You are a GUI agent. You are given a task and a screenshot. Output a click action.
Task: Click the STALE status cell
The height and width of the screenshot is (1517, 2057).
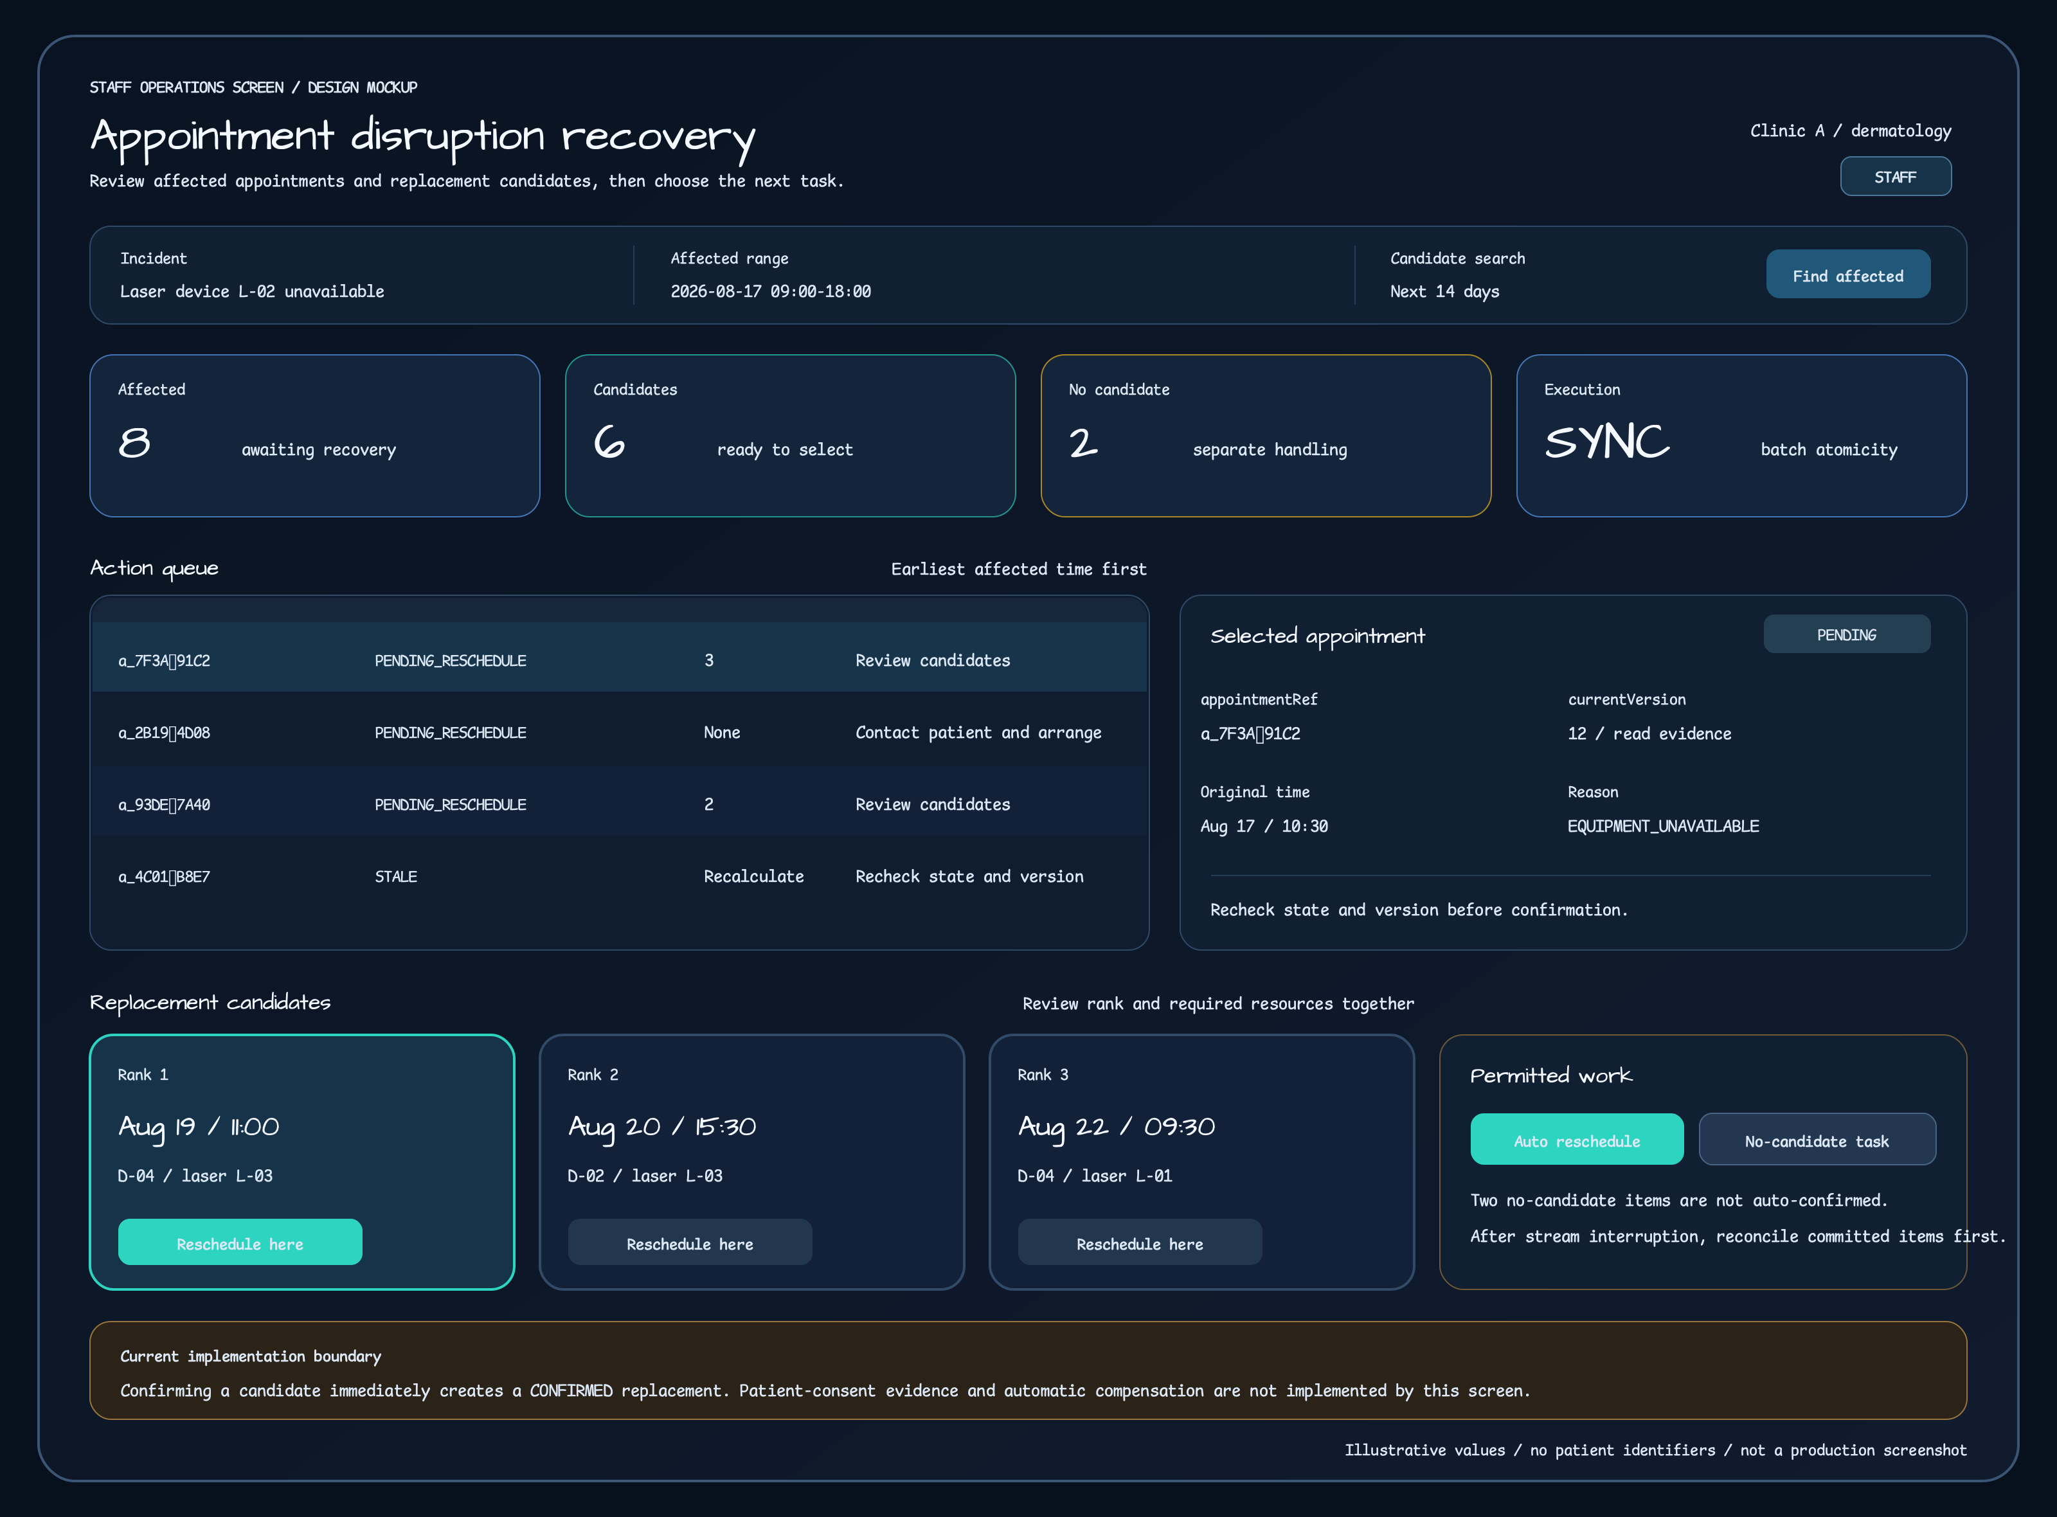pyautogui.click(x=396, y=877)
